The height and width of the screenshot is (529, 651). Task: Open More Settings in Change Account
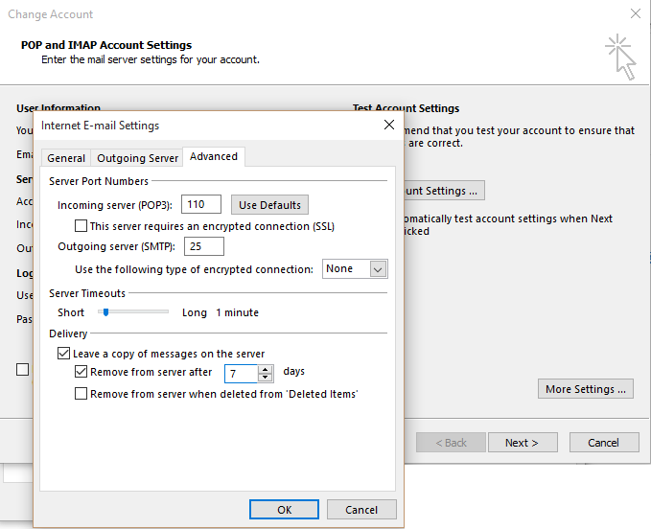587,389
